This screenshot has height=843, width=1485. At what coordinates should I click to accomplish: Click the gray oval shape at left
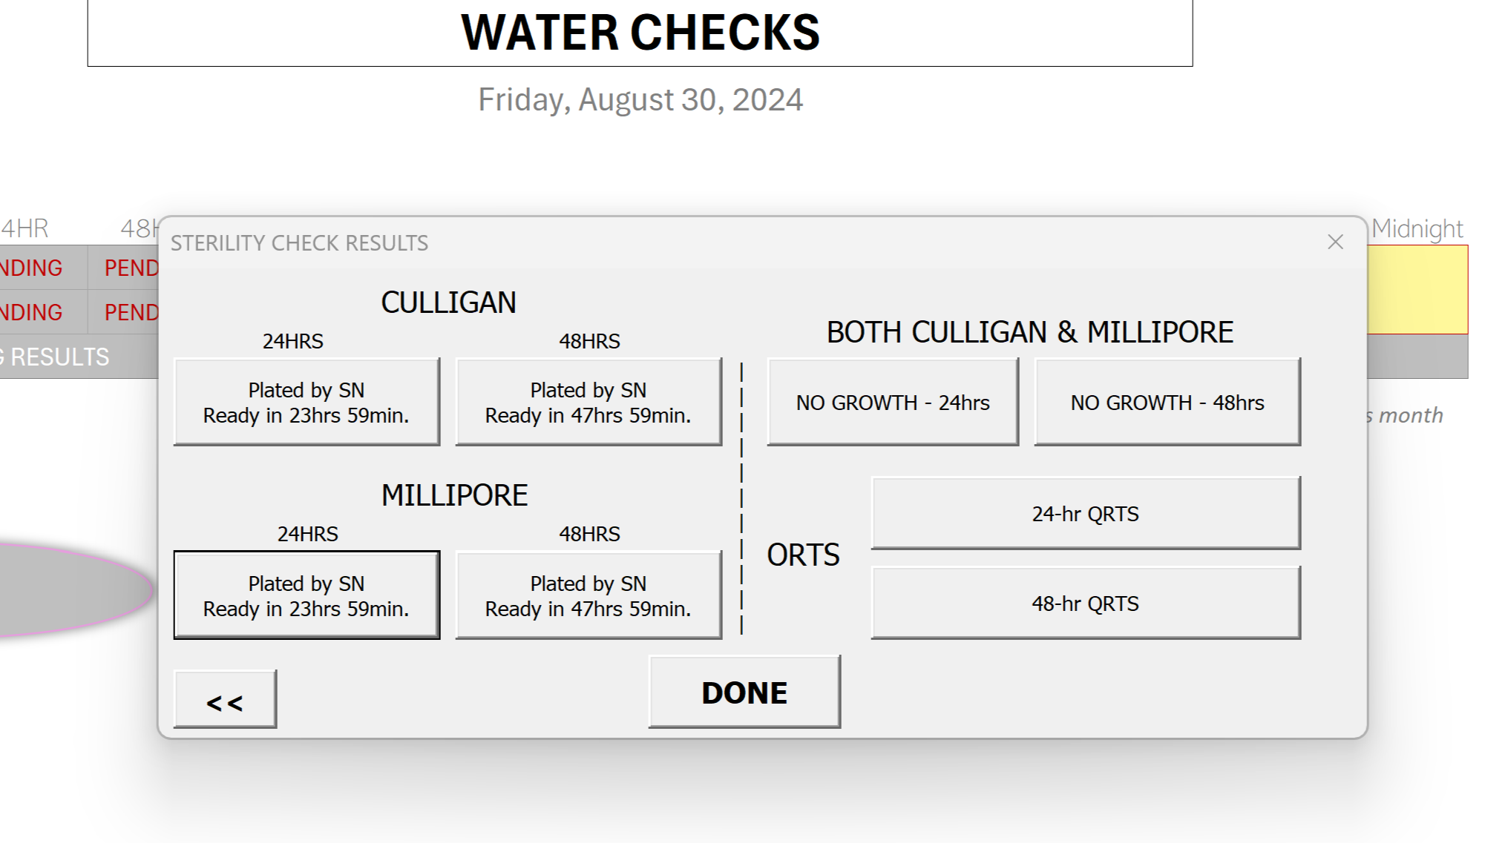click(x=74, y=589)
